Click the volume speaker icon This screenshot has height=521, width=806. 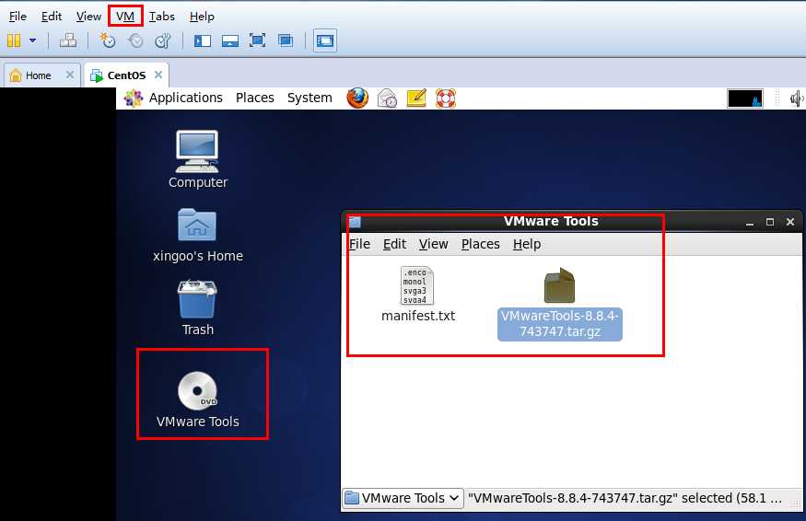pos(796,98)
